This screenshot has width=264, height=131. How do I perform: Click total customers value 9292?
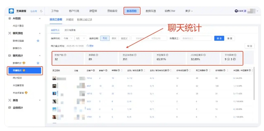point(89,109)
